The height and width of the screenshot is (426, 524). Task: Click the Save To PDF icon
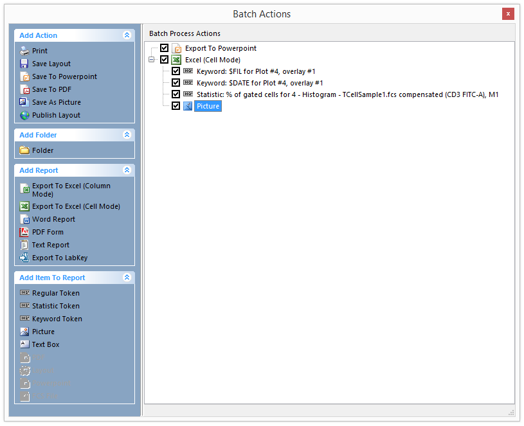click(x=24, y=89)
